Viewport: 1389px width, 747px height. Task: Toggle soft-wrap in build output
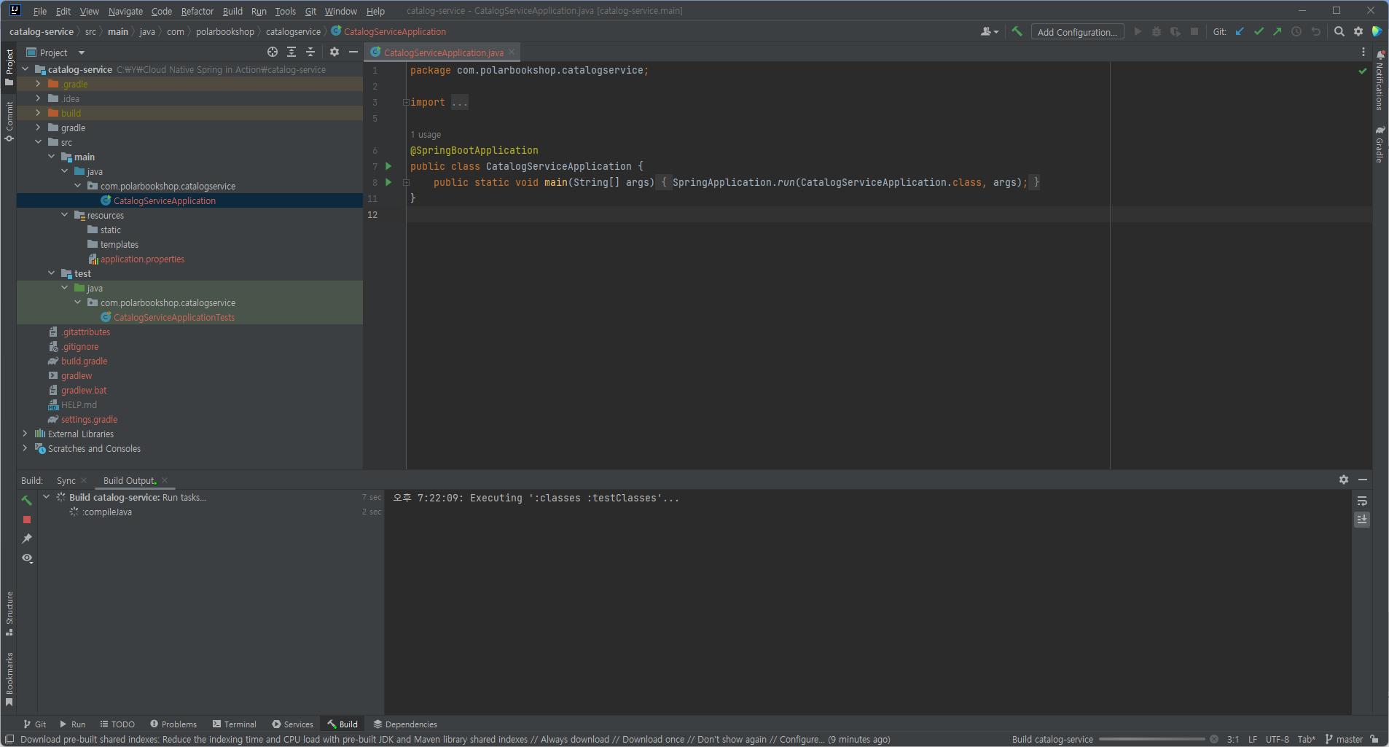(1362, 501)
